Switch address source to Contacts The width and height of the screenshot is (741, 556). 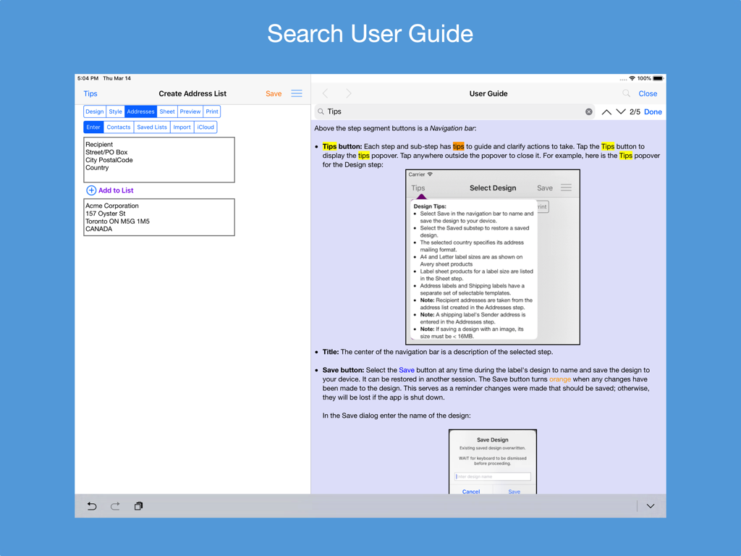(x=118, y=127)
